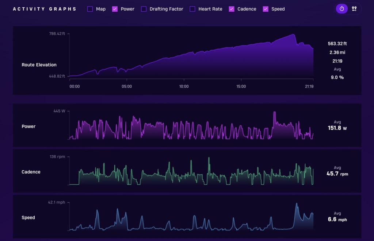Jump to the 15:00 time axis marker
Screen dimensions: 374x241
pyautogui.click(x=241, y=86)
